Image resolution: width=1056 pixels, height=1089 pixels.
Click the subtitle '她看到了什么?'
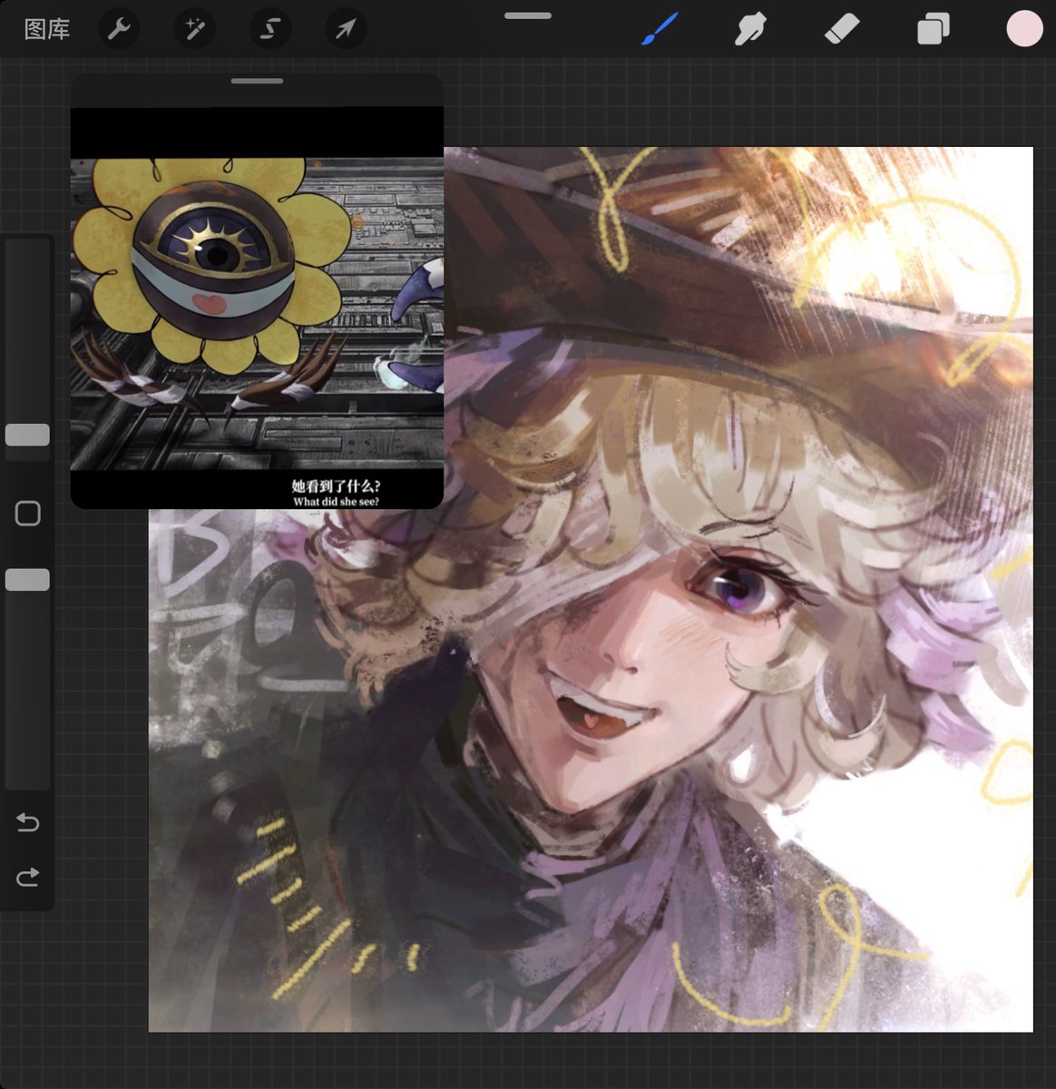336,486
